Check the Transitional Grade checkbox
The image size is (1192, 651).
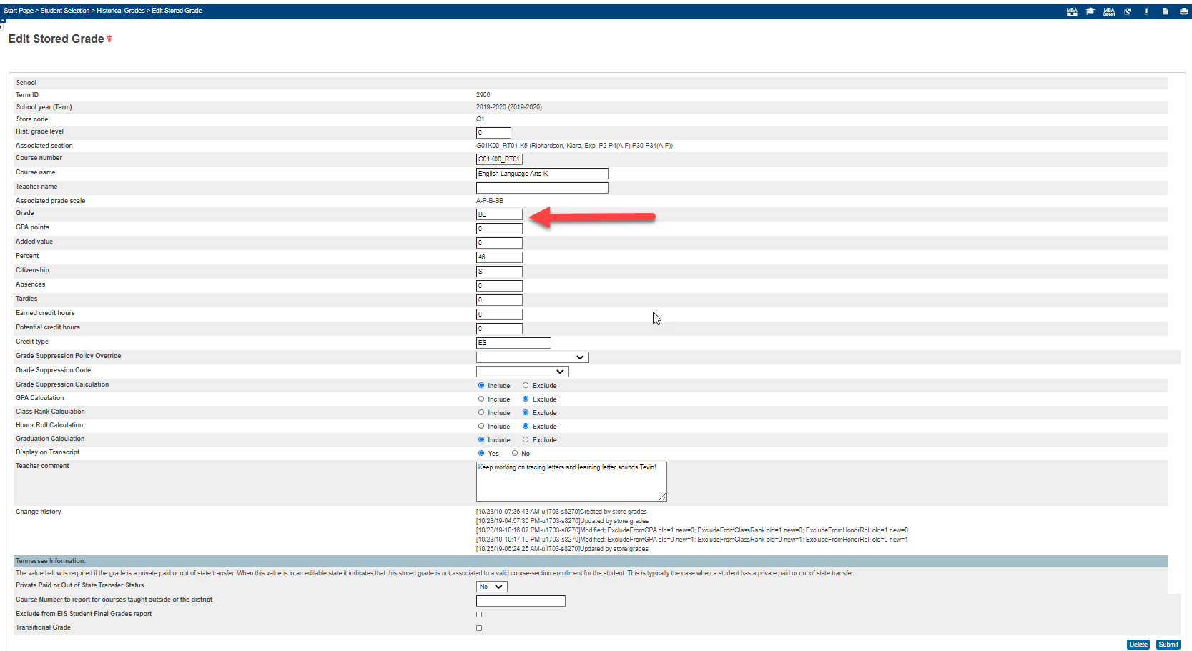pos(478,628)
